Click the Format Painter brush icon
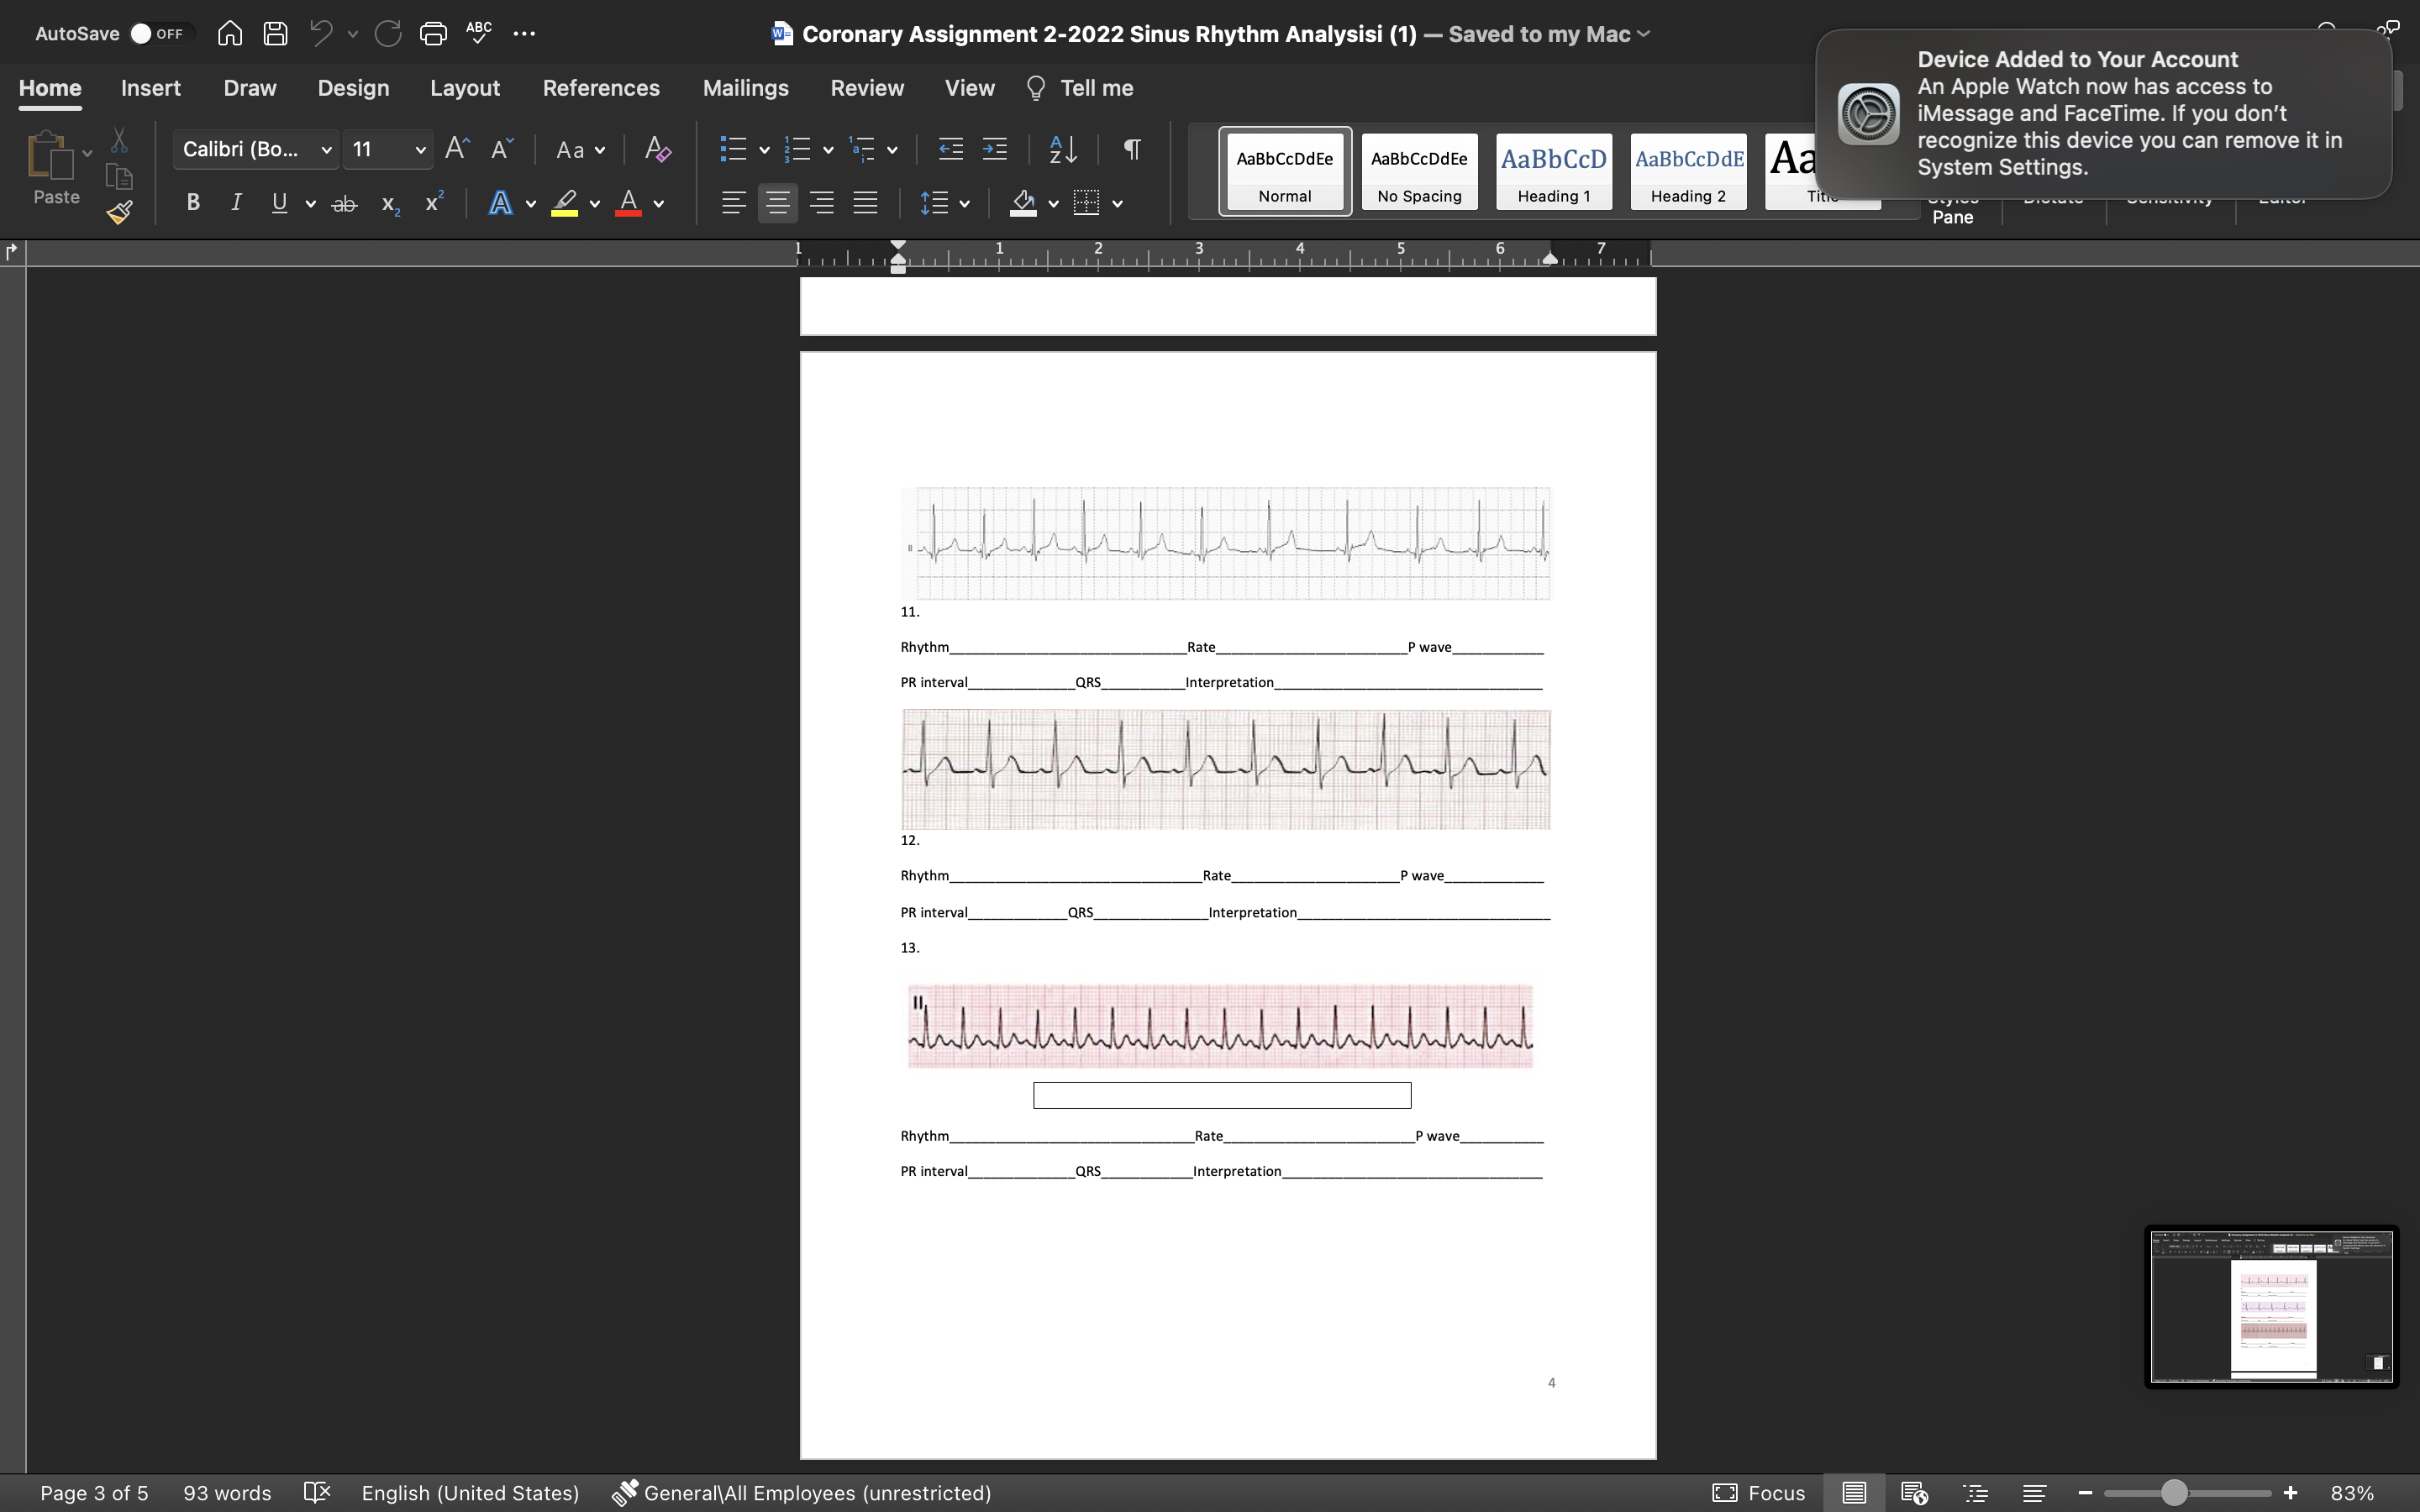The width and height of the screenshot is (2420, 1512). (x=120, y=212)
